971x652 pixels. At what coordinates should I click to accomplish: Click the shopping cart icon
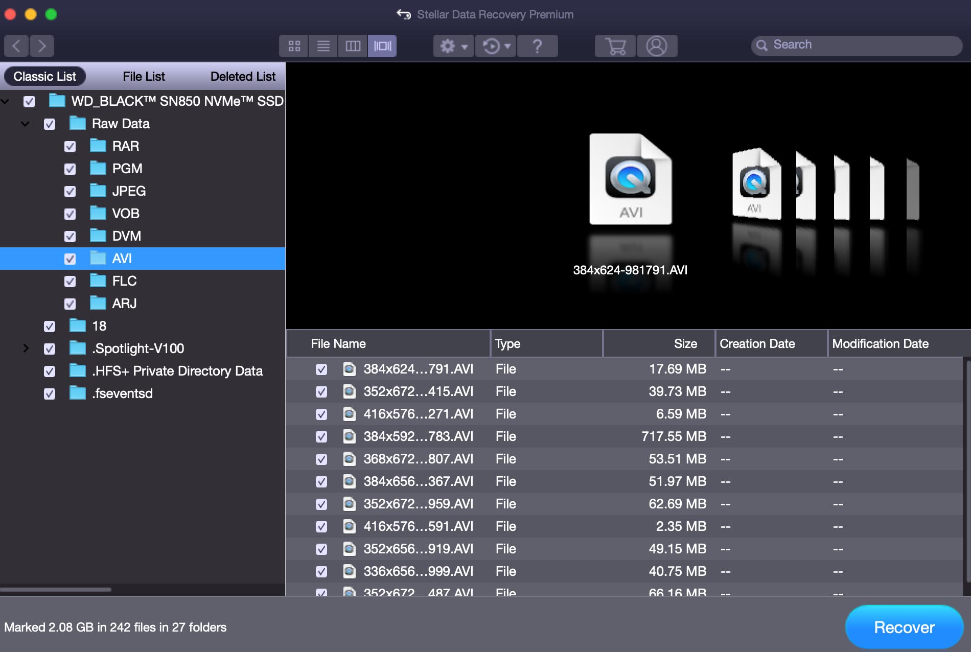point(615,46)
